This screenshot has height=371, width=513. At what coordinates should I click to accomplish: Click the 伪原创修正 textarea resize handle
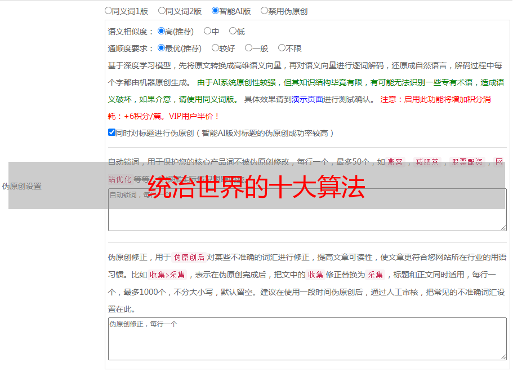[503, 356]
